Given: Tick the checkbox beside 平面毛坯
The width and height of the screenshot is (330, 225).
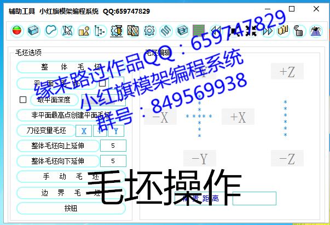Looking at the screenshot, I should click(102, 83).
